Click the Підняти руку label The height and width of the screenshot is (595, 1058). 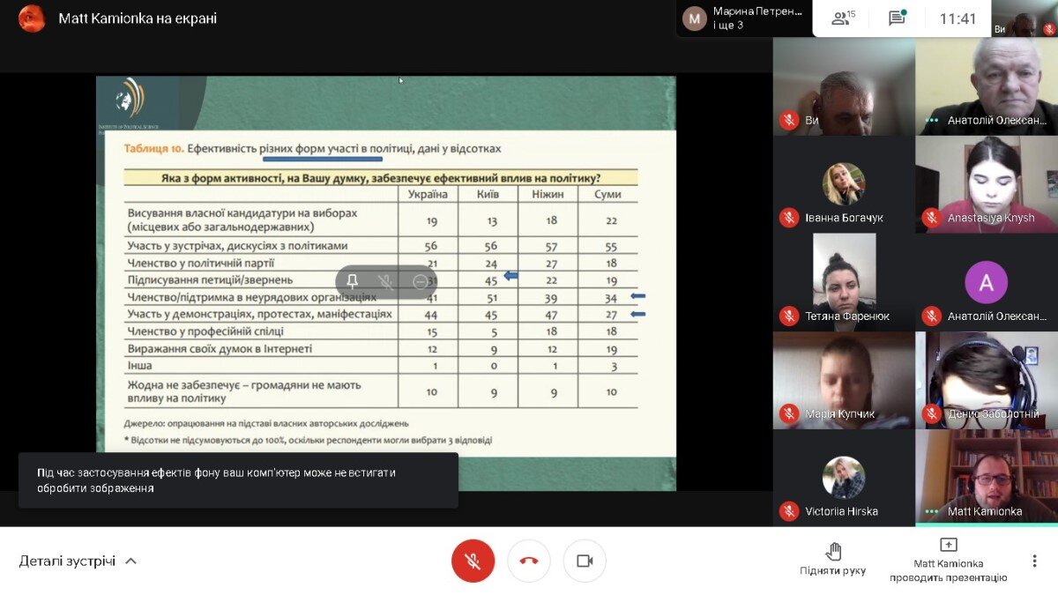[832, 571]
